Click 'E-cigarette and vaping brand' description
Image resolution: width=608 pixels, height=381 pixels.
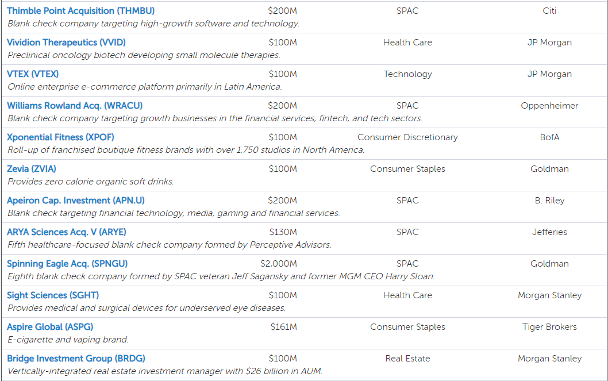[68, 339]
